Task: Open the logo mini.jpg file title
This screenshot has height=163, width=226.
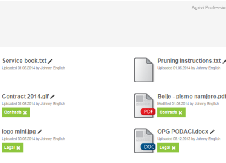Action: (x=19, y=132)
